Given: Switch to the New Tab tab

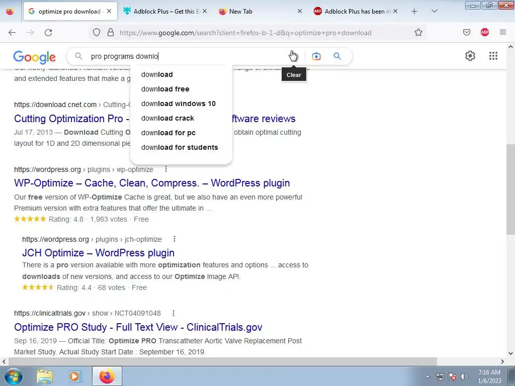Looking at the screenshot, I should coord(260,12).
